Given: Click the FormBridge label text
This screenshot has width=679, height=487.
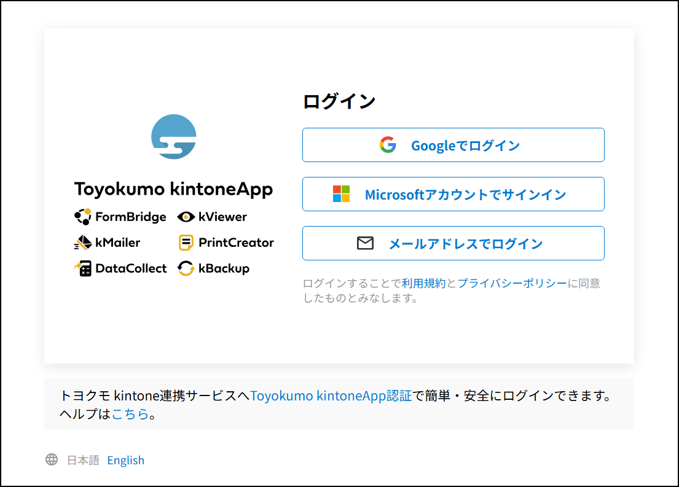Looking at the screenshot, I should 131,217.
